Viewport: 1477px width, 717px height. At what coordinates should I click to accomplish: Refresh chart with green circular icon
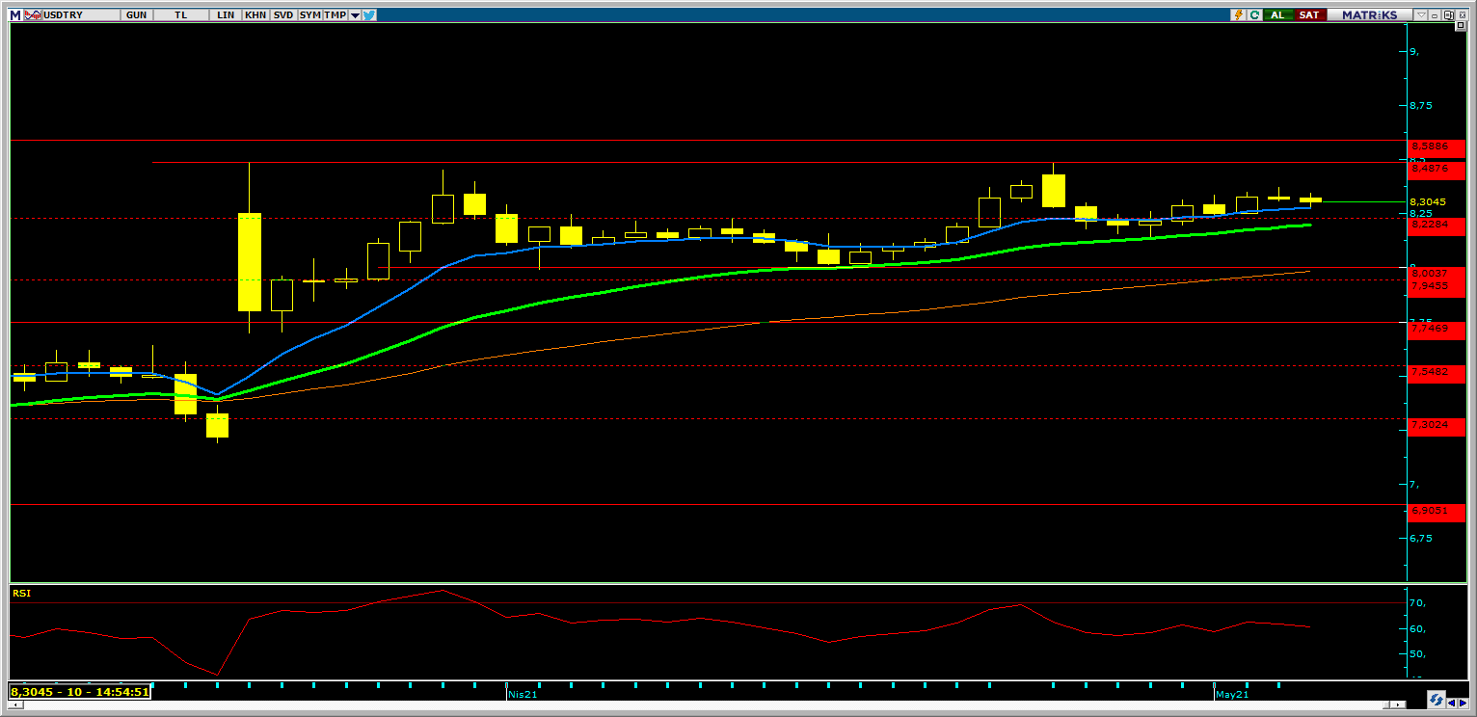(x=1254, y=14)
